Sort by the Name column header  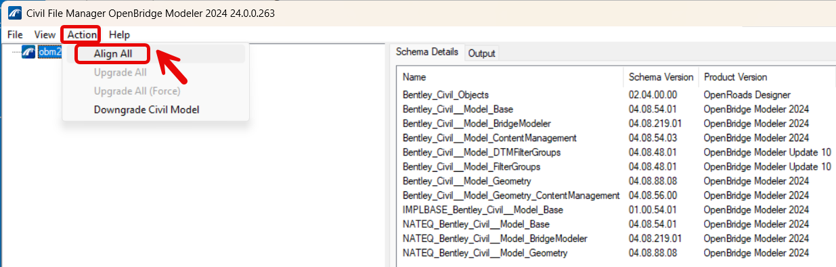(510, 77)
